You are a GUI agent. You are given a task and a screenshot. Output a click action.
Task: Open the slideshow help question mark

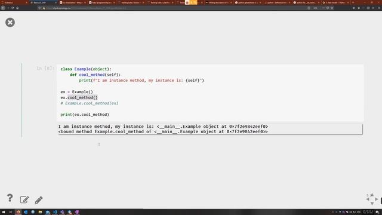(10, 198)
